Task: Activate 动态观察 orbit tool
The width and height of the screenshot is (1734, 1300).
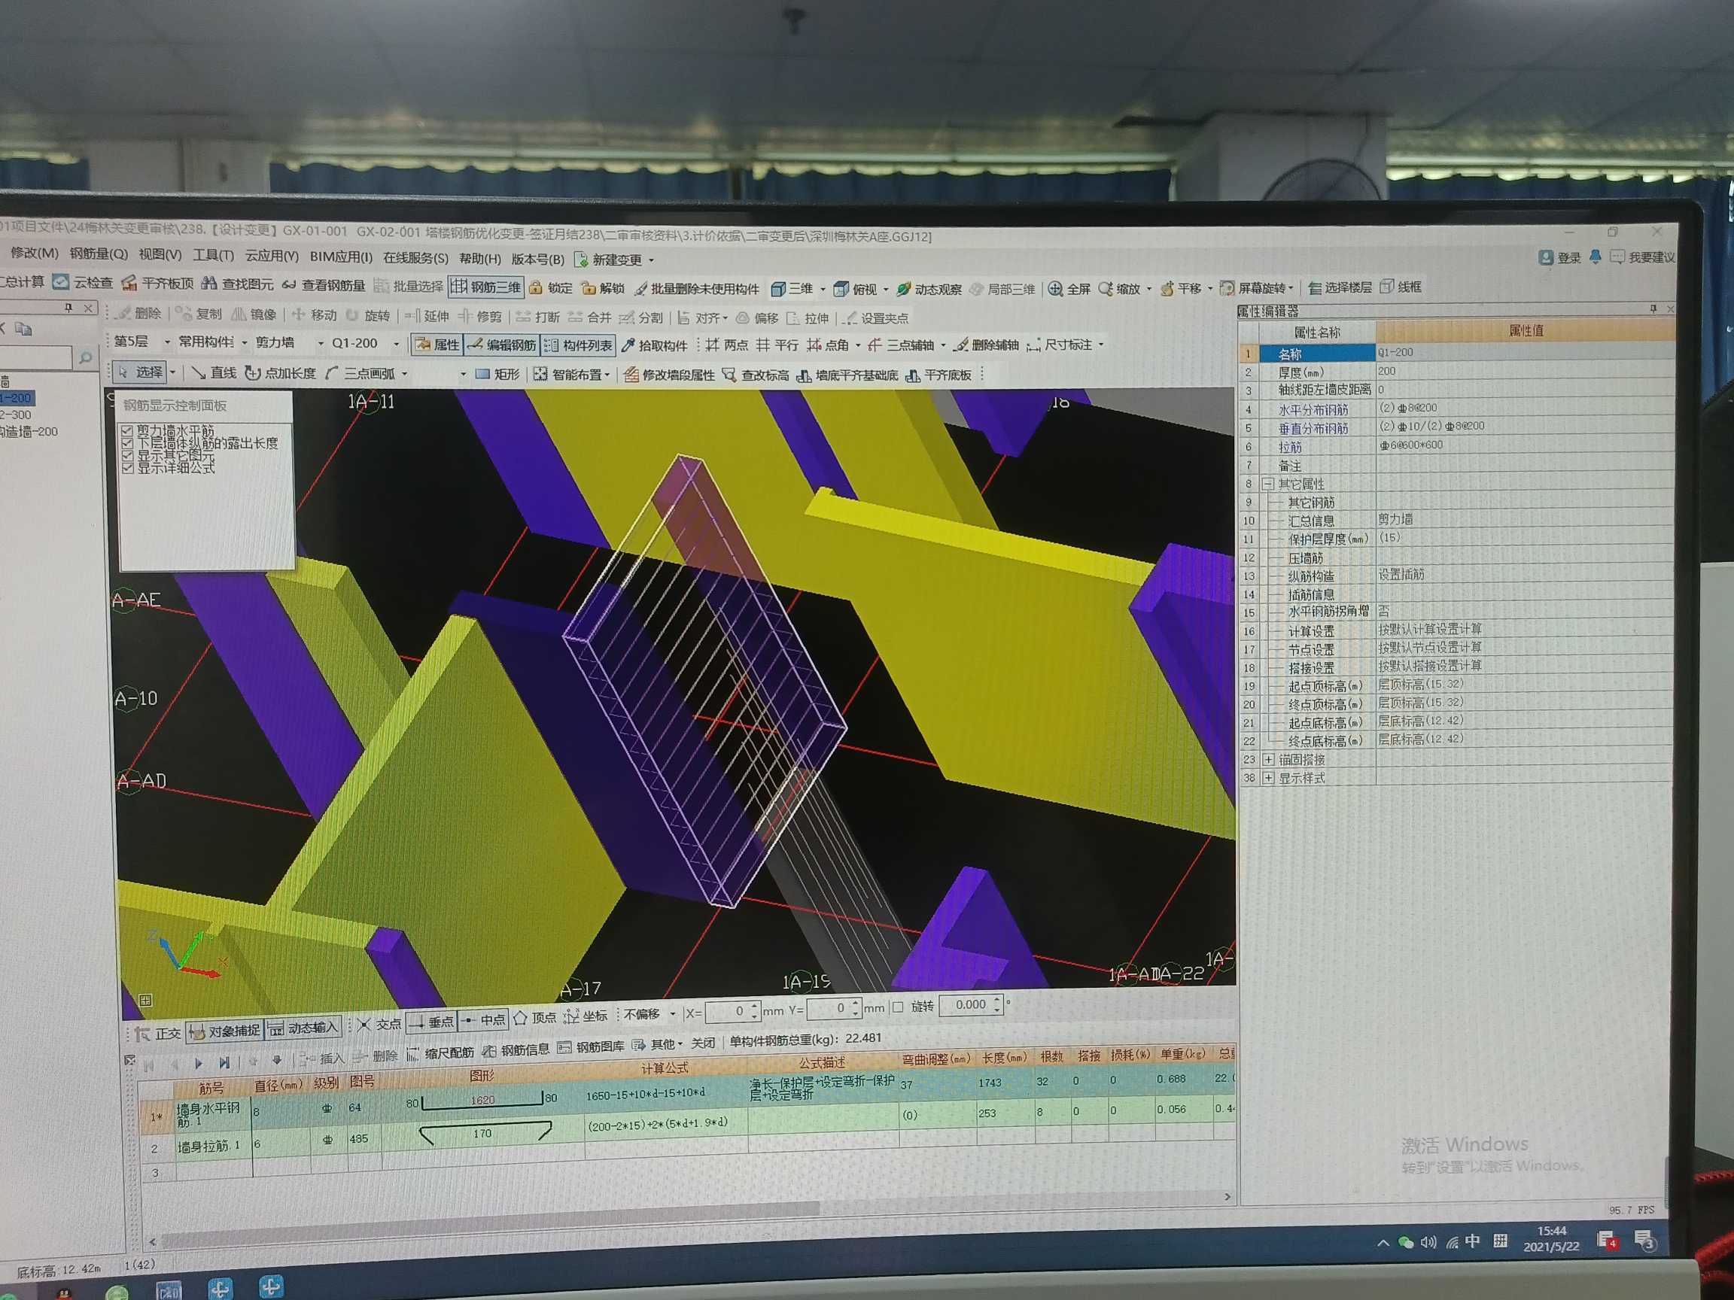Action: (x=928, y=289)
